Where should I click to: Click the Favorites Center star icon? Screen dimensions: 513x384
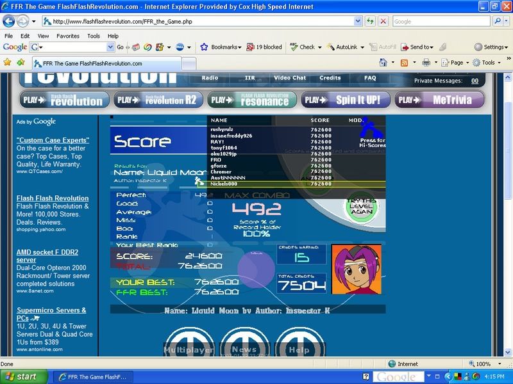coord(8,63)
